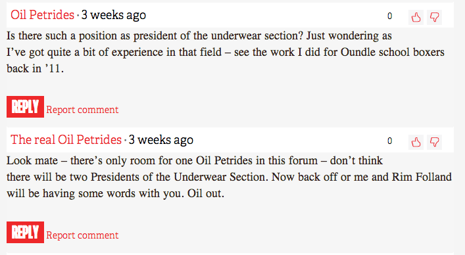Click the words 'Oundle school boxers'
465x255 pixels.
(393, 52)
